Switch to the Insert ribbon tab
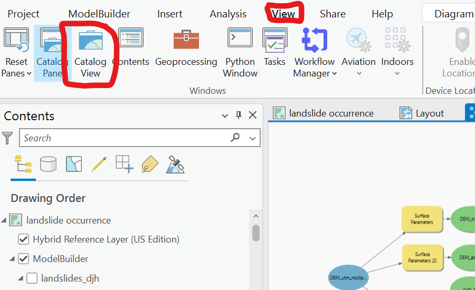The height and width of the screenshot is (290, 475). (169, 14)
